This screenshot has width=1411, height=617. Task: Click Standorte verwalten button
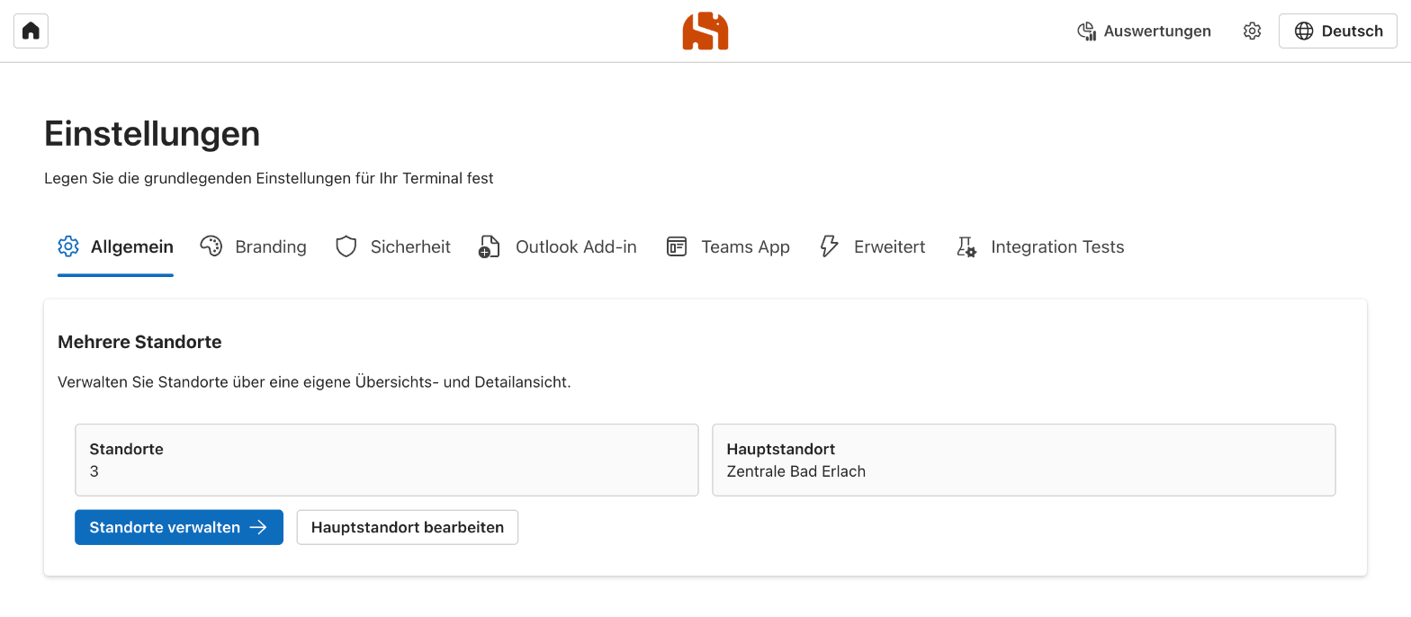point(179,527)
